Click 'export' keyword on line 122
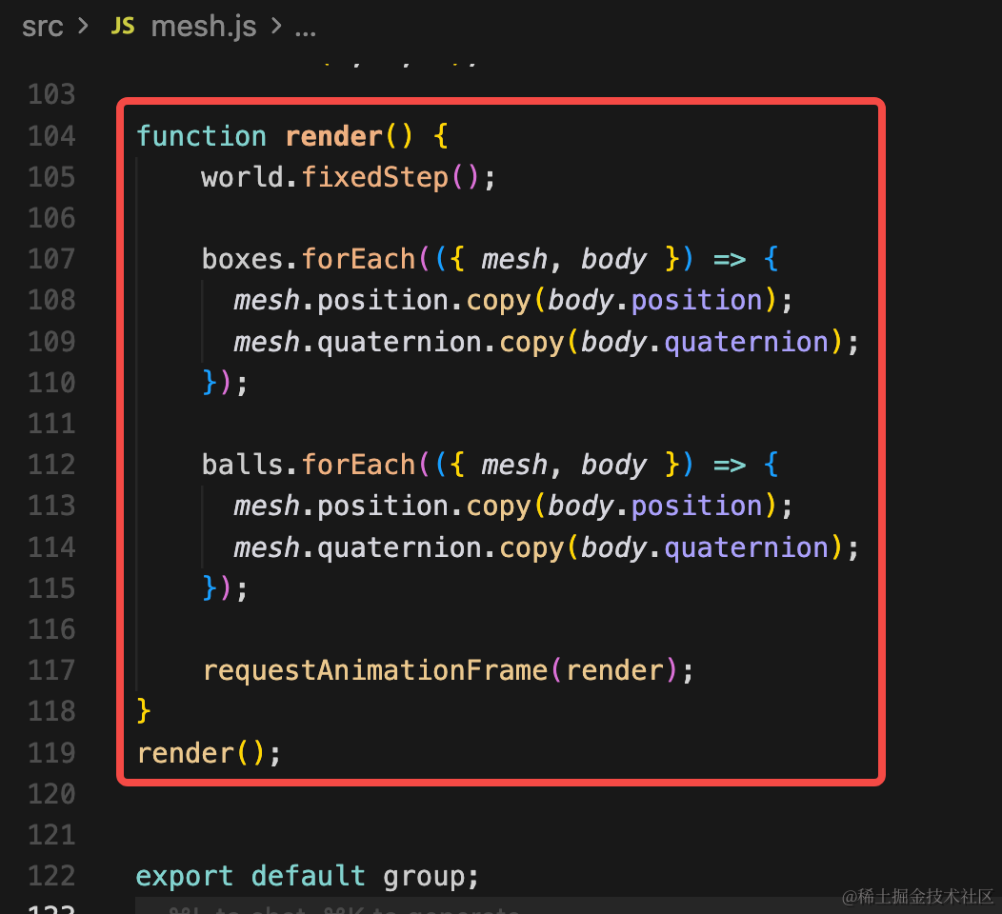This screenshot has height=914, width=1002. click(x=185, y=877)
